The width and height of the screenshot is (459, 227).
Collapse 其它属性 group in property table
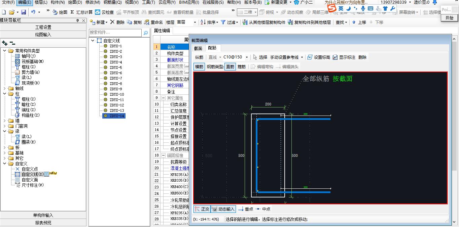[164, 98]
